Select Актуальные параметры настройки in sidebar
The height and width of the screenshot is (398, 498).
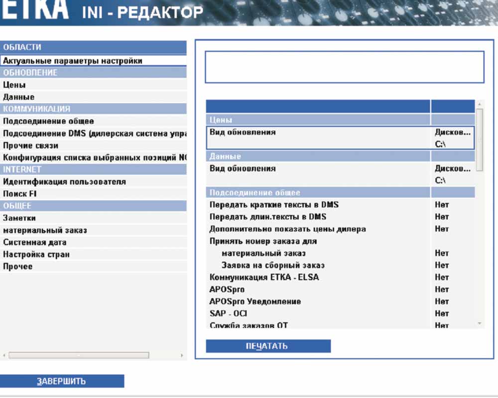(73, 61)
